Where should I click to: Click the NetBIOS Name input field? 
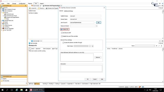(85, 16)
